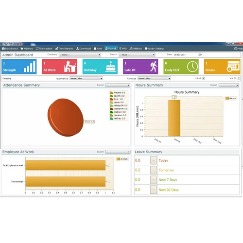
Task: Open the Payroll menu
Action: point(110,49)
